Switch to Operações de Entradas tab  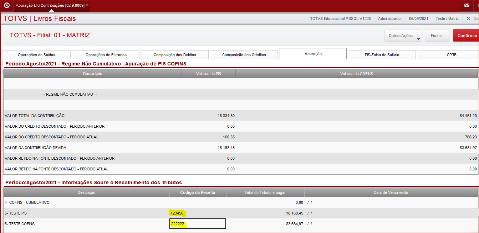click(106, 55)
